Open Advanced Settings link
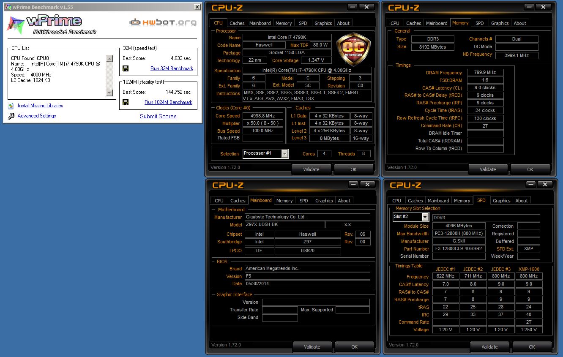Screen dimensions: 563x357 [x=37, y=116]
